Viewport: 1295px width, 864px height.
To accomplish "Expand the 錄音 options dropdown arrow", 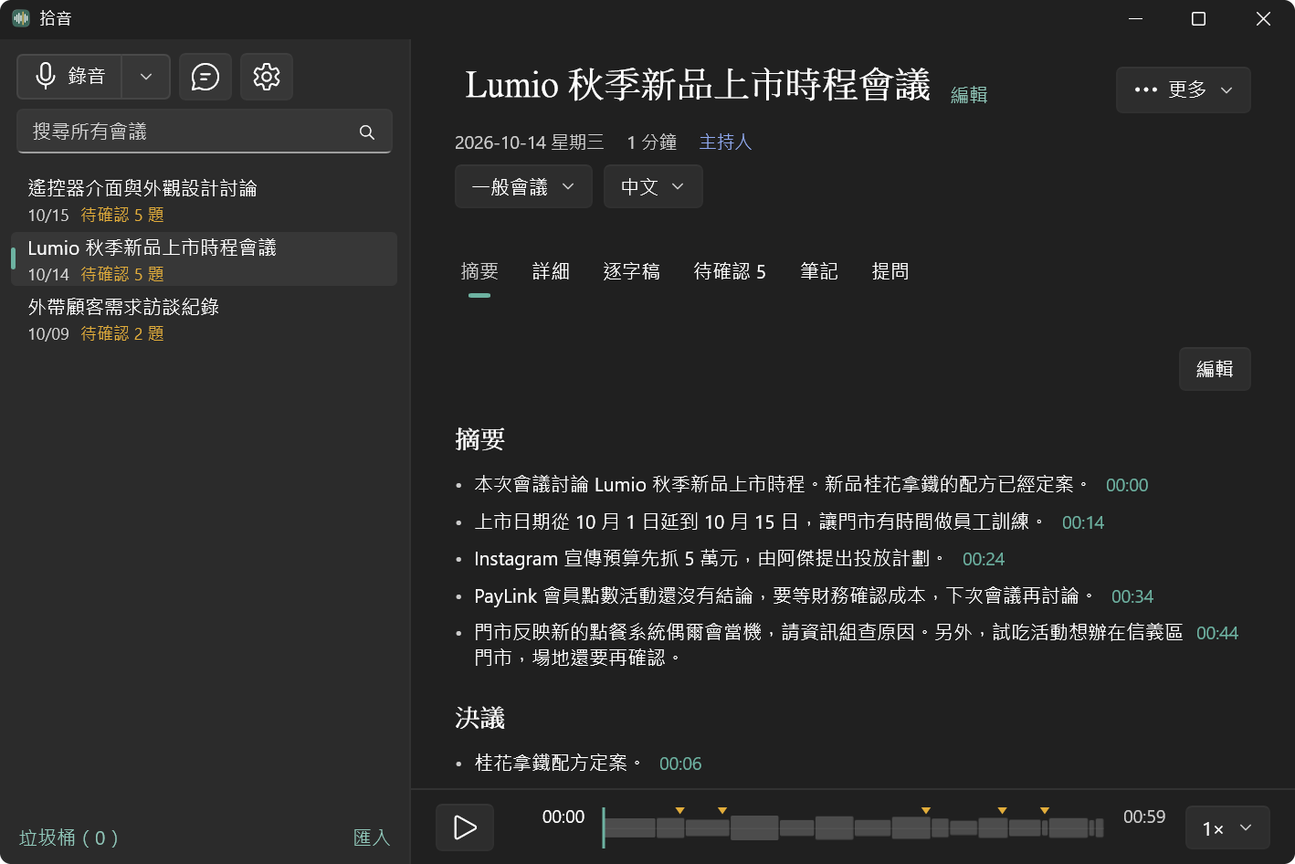I will pos(146,77).
